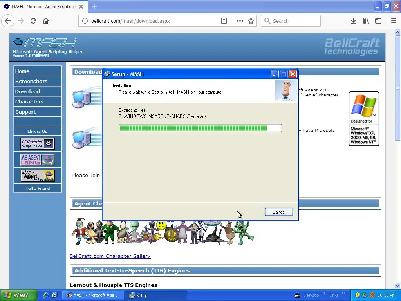Open Download in the site menu
Screen dimensions: 401x301
(x=38, y=91)
